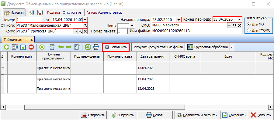Clear the Кому field with X icon

(x=85, y=31)
